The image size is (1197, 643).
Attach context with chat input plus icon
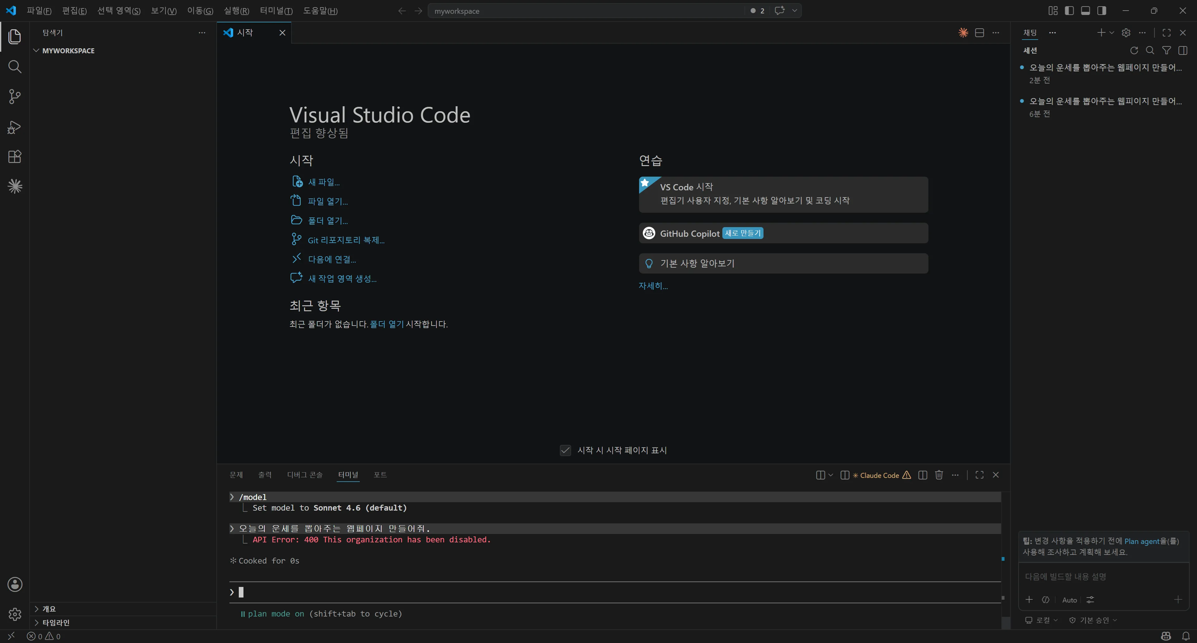point(1029,599)
